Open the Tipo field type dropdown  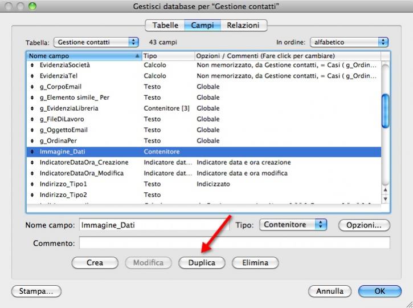[293, 225]
